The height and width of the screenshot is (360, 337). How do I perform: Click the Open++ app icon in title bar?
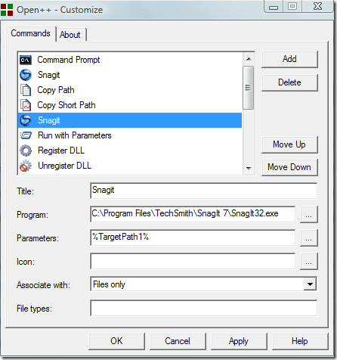(x=7, y=10)
